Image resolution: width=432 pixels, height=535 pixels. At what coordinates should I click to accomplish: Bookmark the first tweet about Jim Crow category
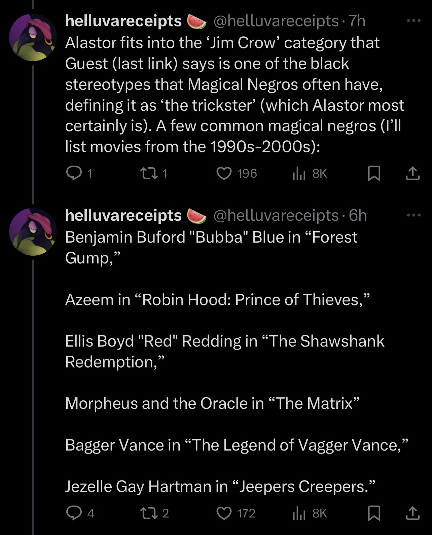click(374, 173)
